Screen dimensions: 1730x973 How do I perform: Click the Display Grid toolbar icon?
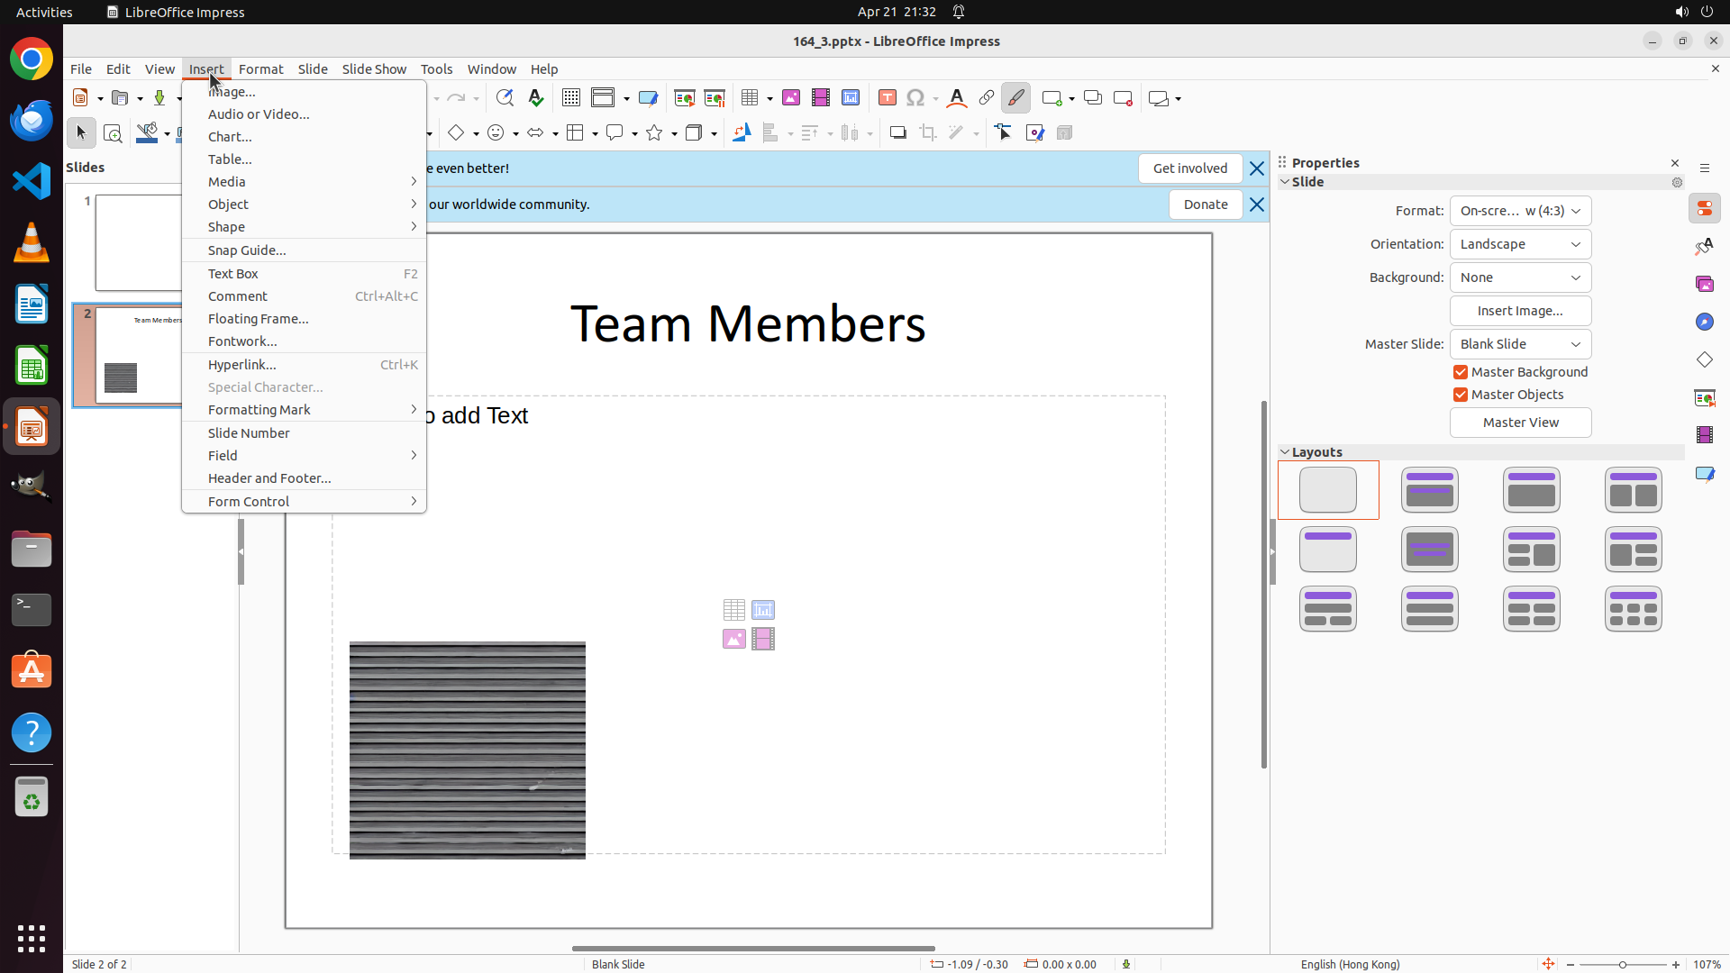point(570,98)
